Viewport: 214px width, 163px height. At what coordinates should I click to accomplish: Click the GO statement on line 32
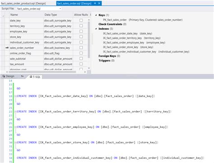[19, 150]
